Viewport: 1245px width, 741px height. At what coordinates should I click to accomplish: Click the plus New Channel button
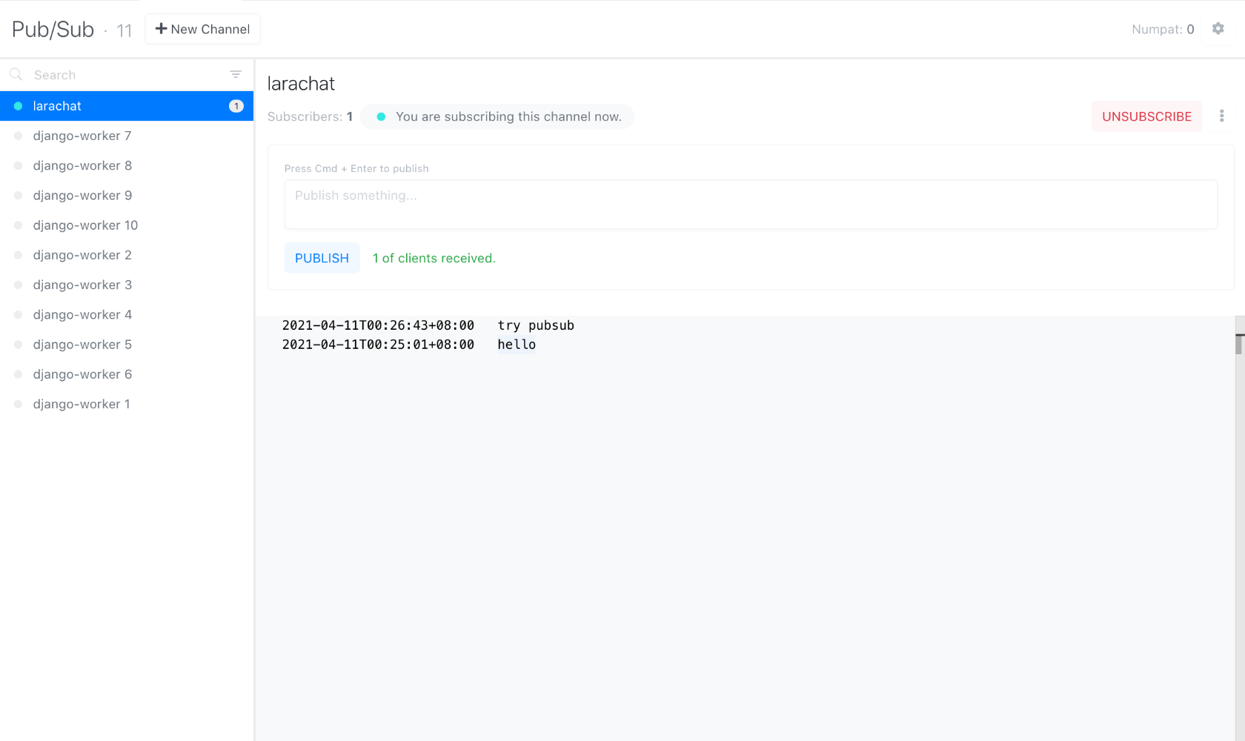202,29
